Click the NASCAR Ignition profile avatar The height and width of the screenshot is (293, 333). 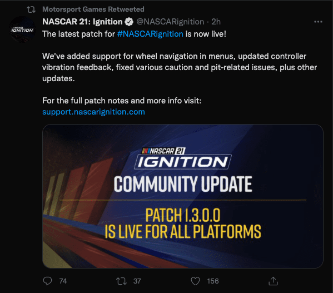pyautogui.click(x=22, y=29)
